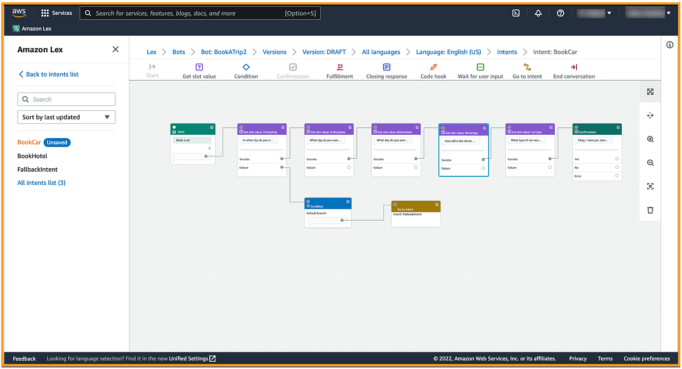Click the fit-to-screen icon above the canvas tools
The height and width of the screenshot is (369, 682).
(650, 91)
